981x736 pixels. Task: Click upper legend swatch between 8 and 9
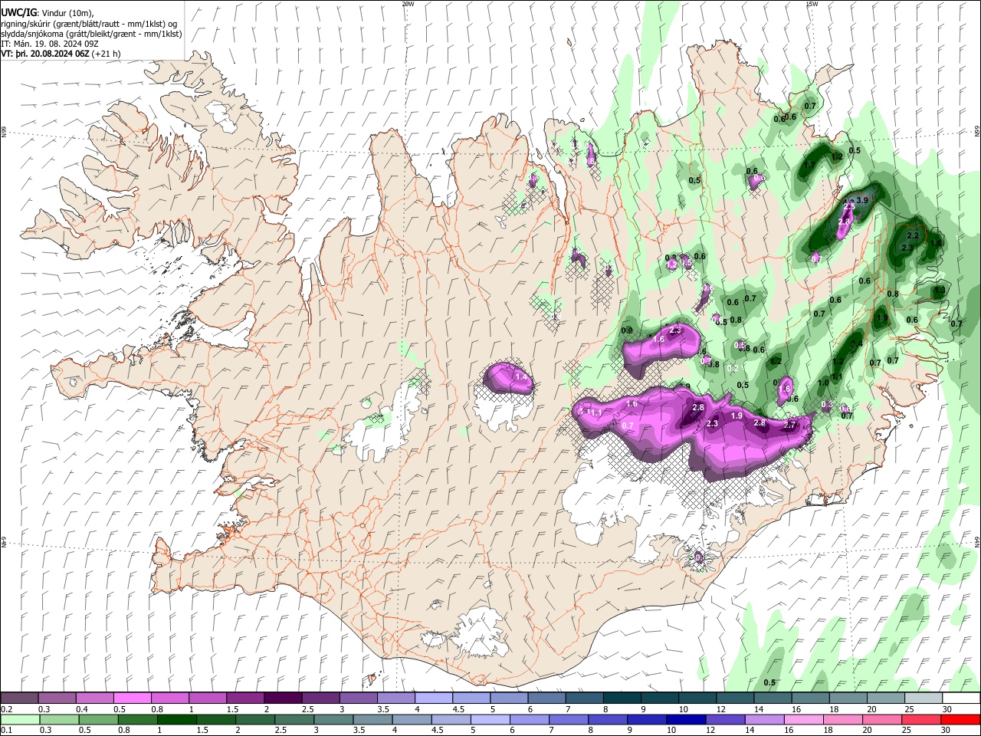621,698
